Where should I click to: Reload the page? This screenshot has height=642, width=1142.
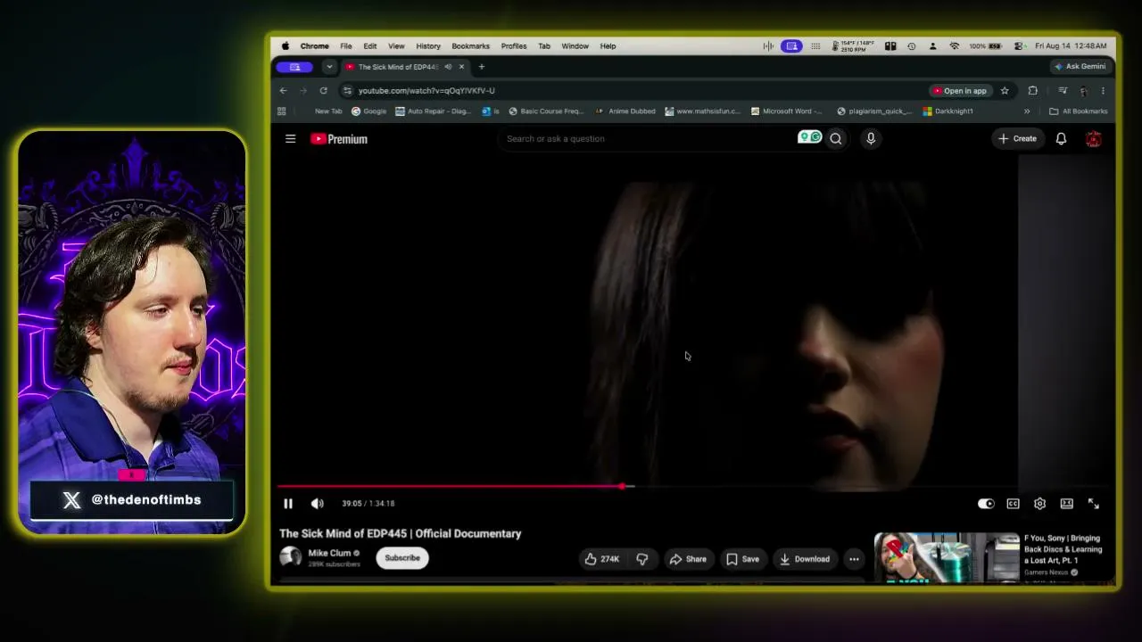pyautogui.click(x=323, y=91)
